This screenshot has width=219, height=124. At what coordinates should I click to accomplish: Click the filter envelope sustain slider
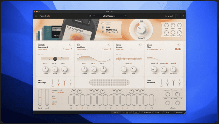coord(173,82)
